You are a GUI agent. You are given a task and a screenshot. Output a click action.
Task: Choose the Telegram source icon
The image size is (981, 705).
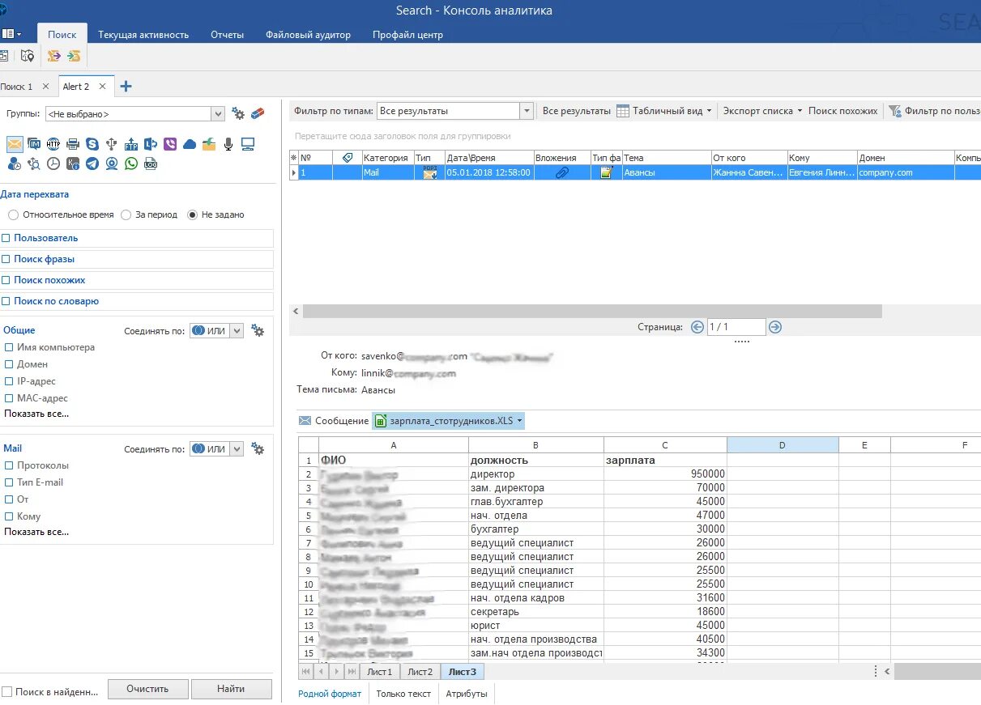click(92, 164)
